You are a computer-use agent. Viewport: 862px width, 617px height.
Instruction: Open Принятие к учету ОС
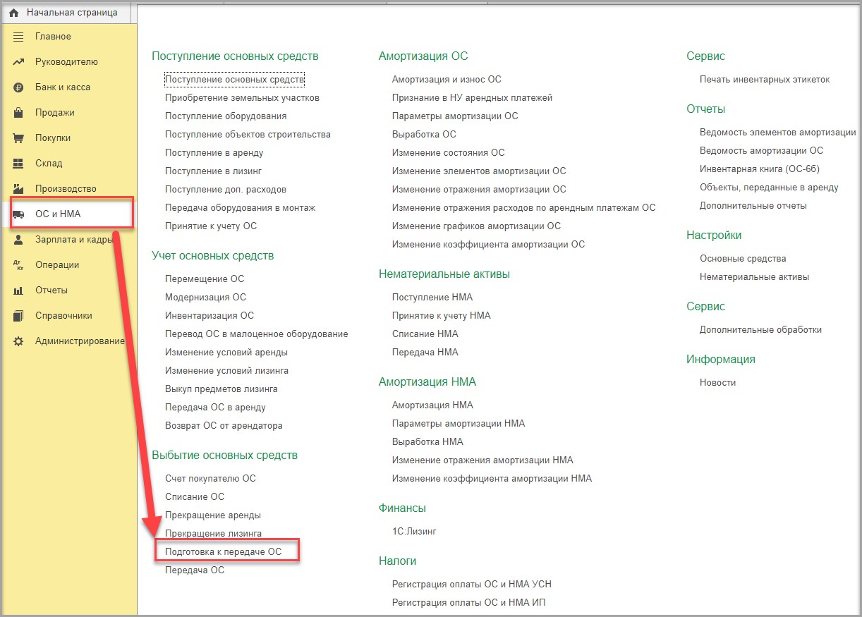point(211,226)
